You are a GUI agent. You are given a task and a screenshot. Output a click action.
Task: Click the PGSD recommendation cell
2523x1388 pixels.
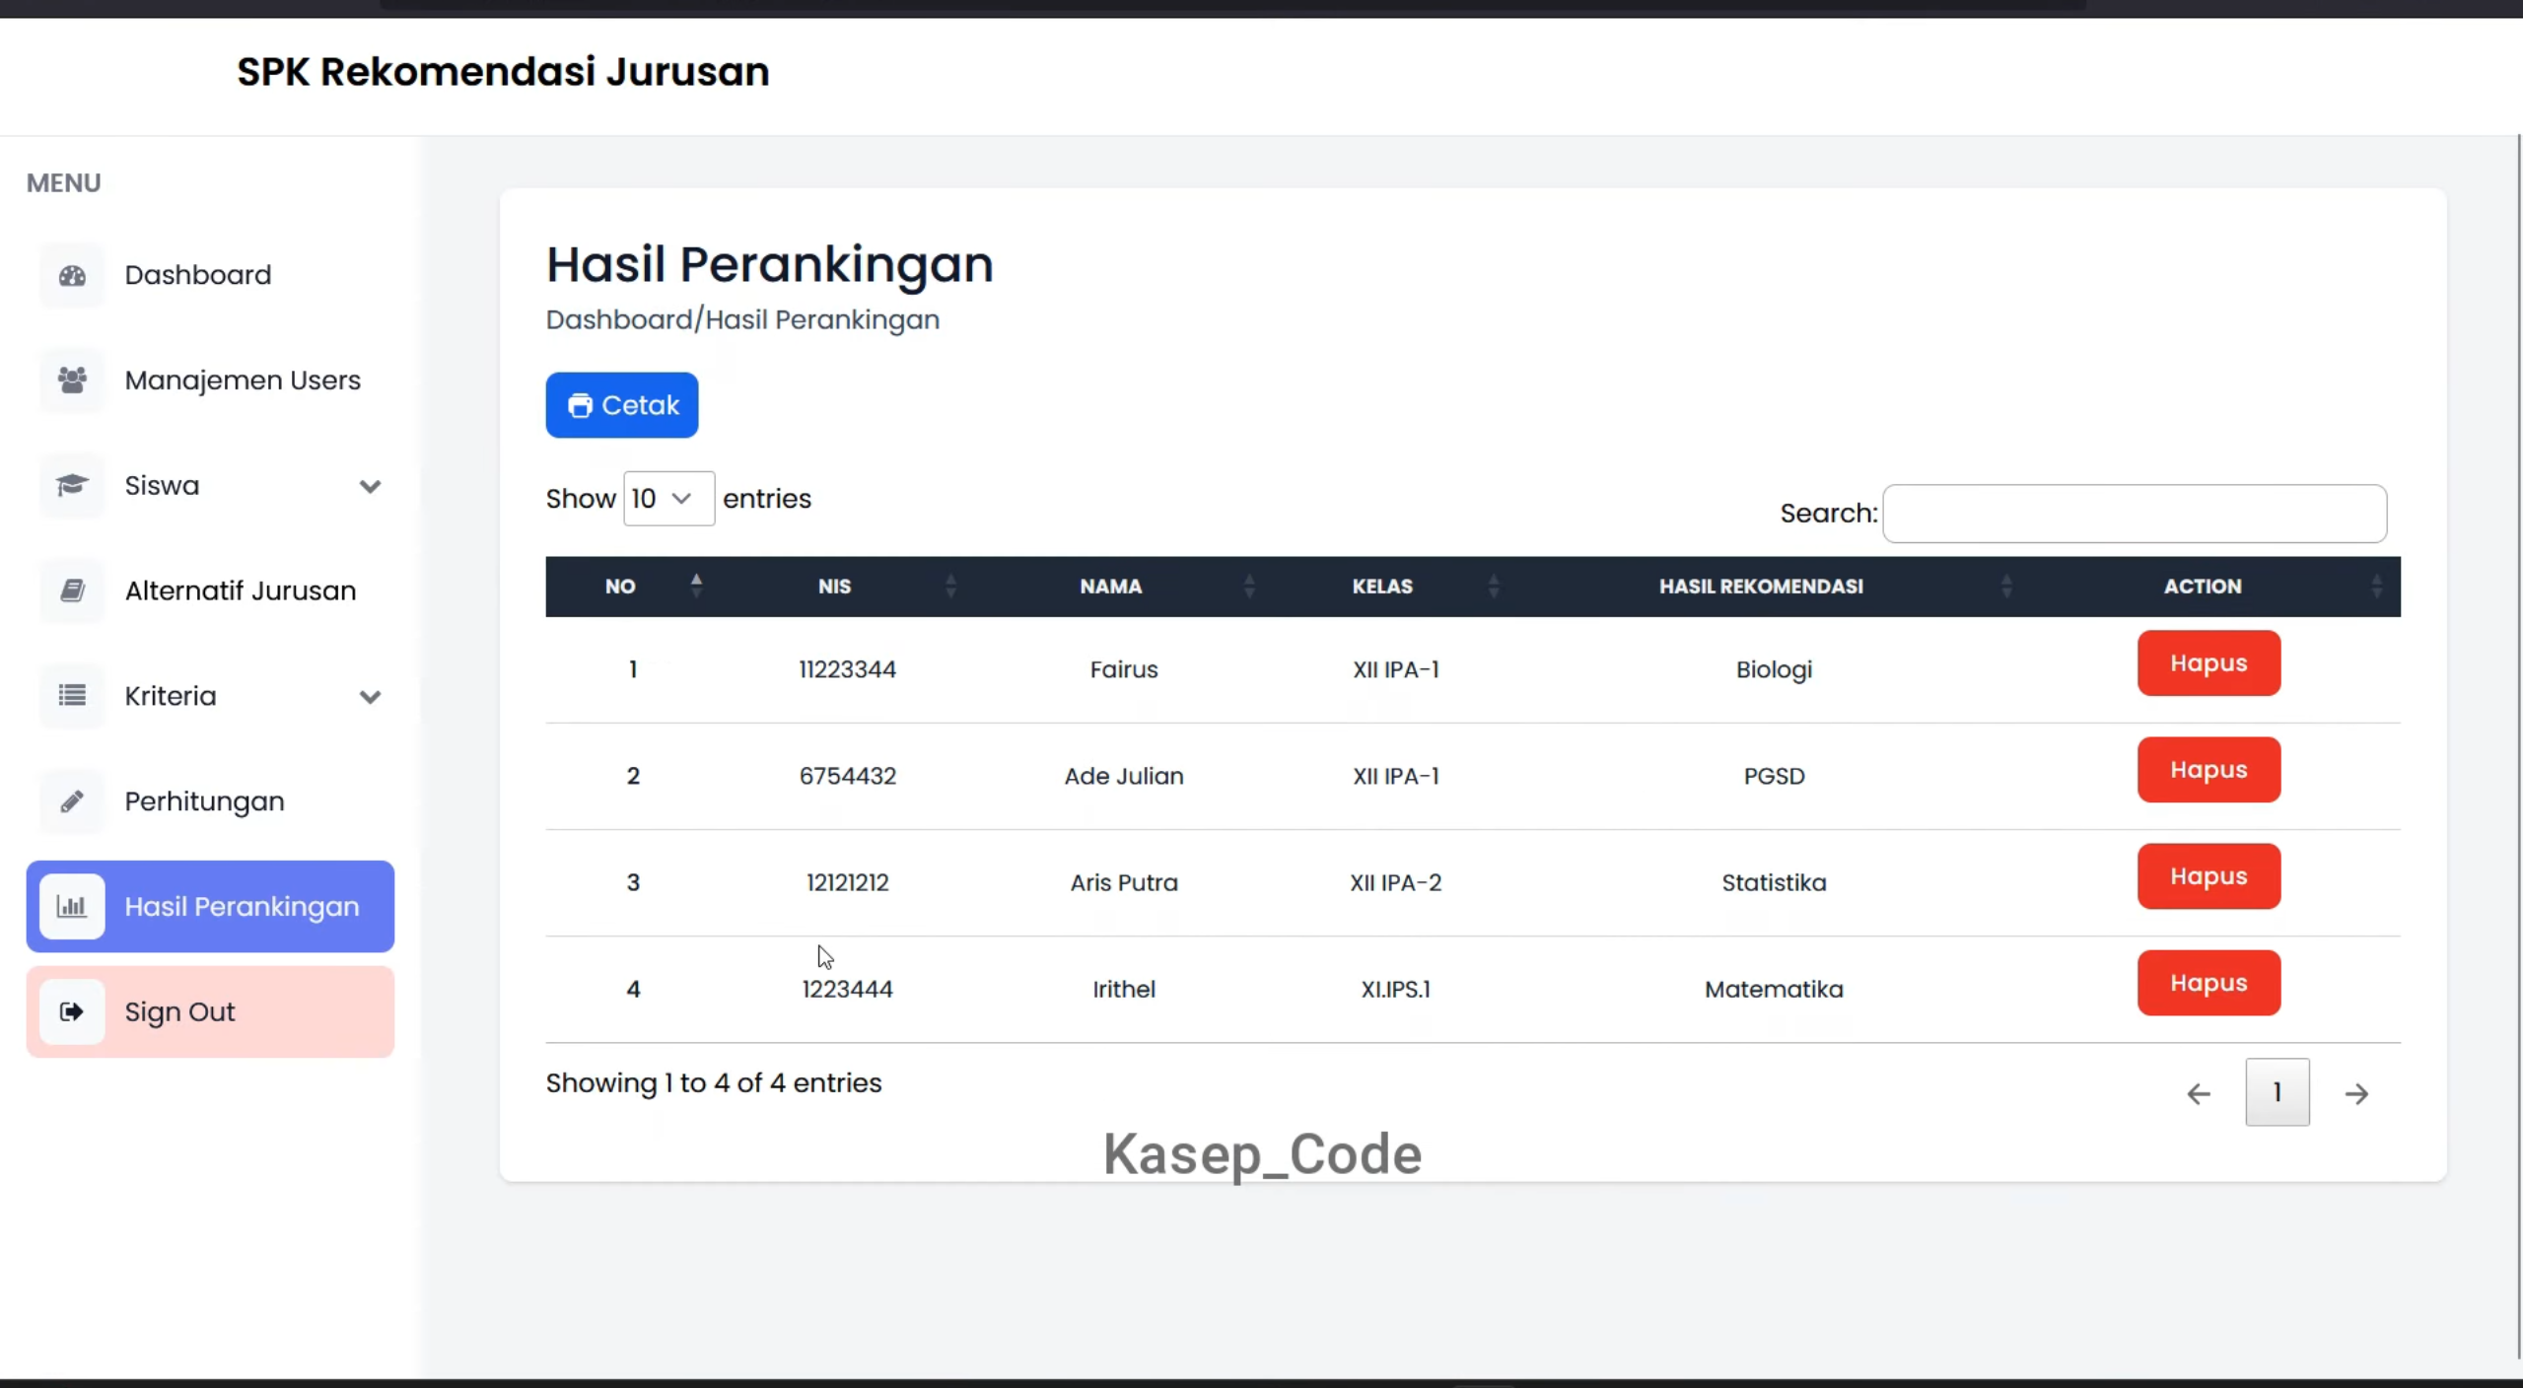tap(1774, 776)
